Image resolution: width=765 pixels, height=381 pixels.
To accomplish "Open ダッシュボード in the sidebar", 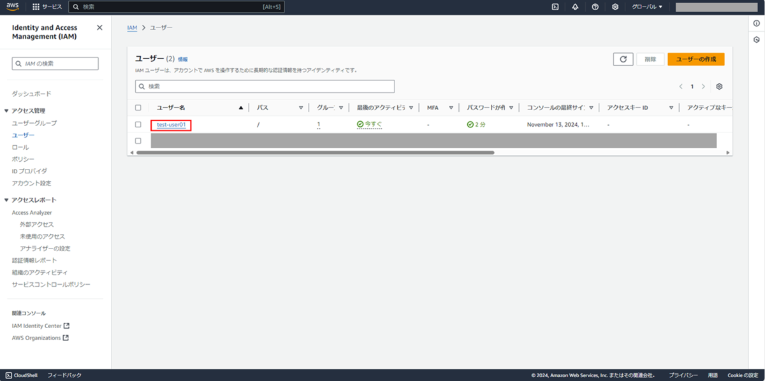I will click(32, 94).
